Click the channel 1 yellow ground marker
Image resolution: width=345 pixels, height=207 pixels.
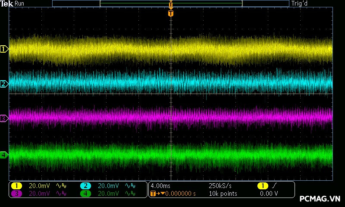tap(4, 49)
